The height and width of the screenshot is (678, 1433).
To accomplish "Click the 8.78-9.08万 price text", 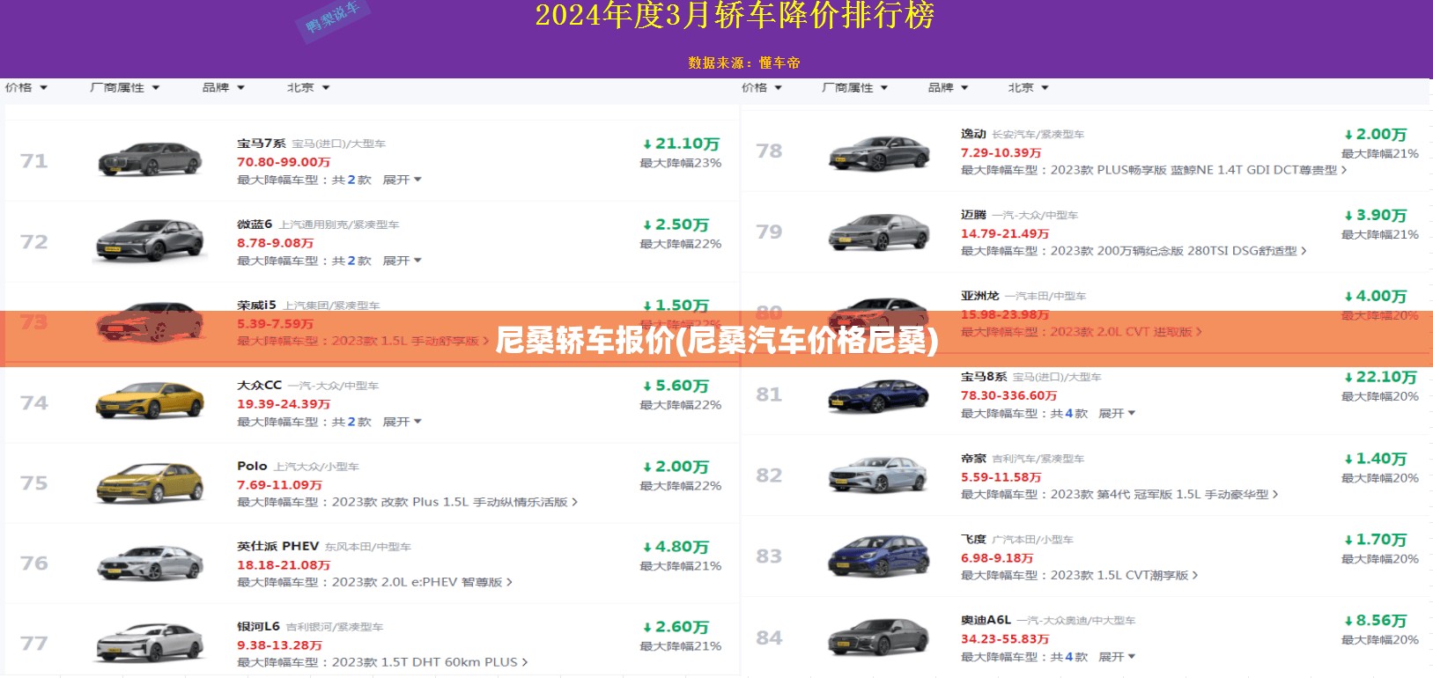I will click(x=275, y=243).
